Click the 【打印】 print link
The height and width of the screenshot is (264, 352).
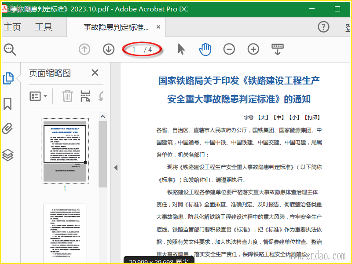312,117
